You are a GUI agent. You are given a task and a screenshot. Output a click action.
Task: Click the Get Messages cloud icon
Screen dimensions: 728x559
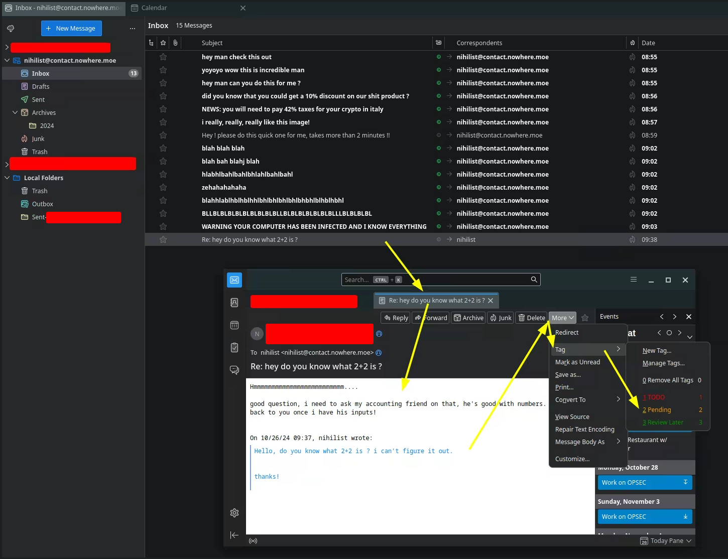pyautogui.click(x=11, y=29)
